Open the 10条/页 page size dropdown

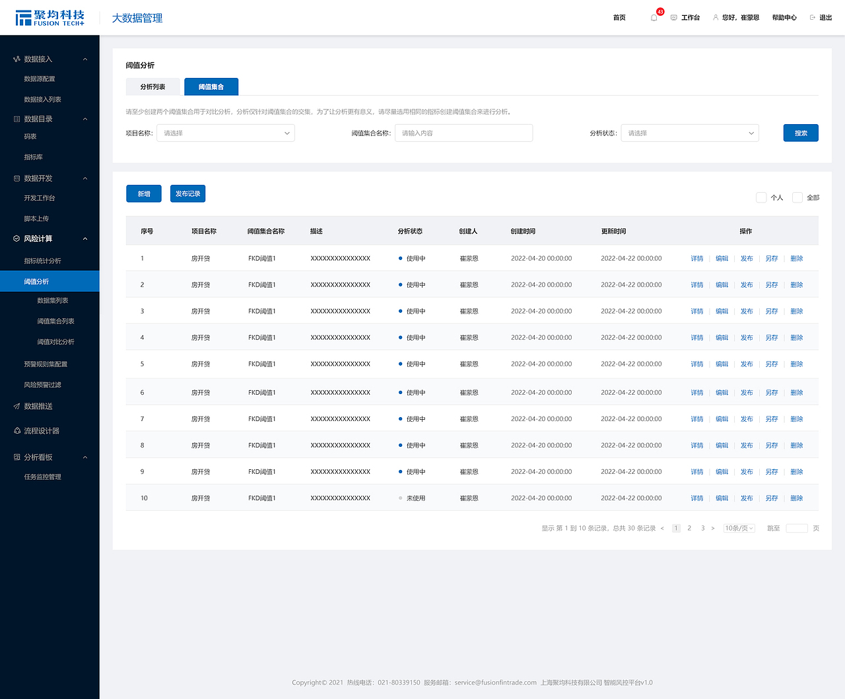tap(739, 528)
